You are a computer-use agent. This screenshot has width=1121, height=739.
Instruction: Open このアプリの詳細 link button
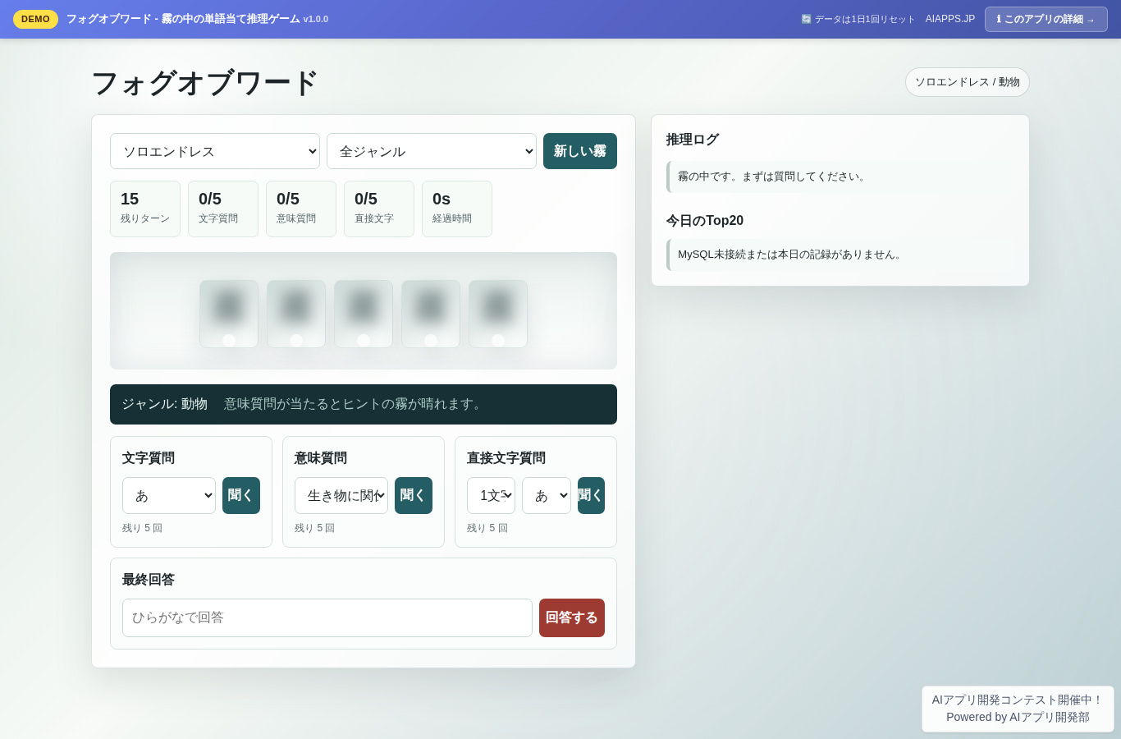click(1046, 19)
